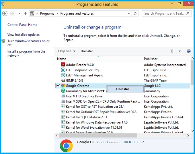This screenshot has width=195, height=154.
Task: Select ESET Endpoint Security row text
Action: tap(83, 70)
